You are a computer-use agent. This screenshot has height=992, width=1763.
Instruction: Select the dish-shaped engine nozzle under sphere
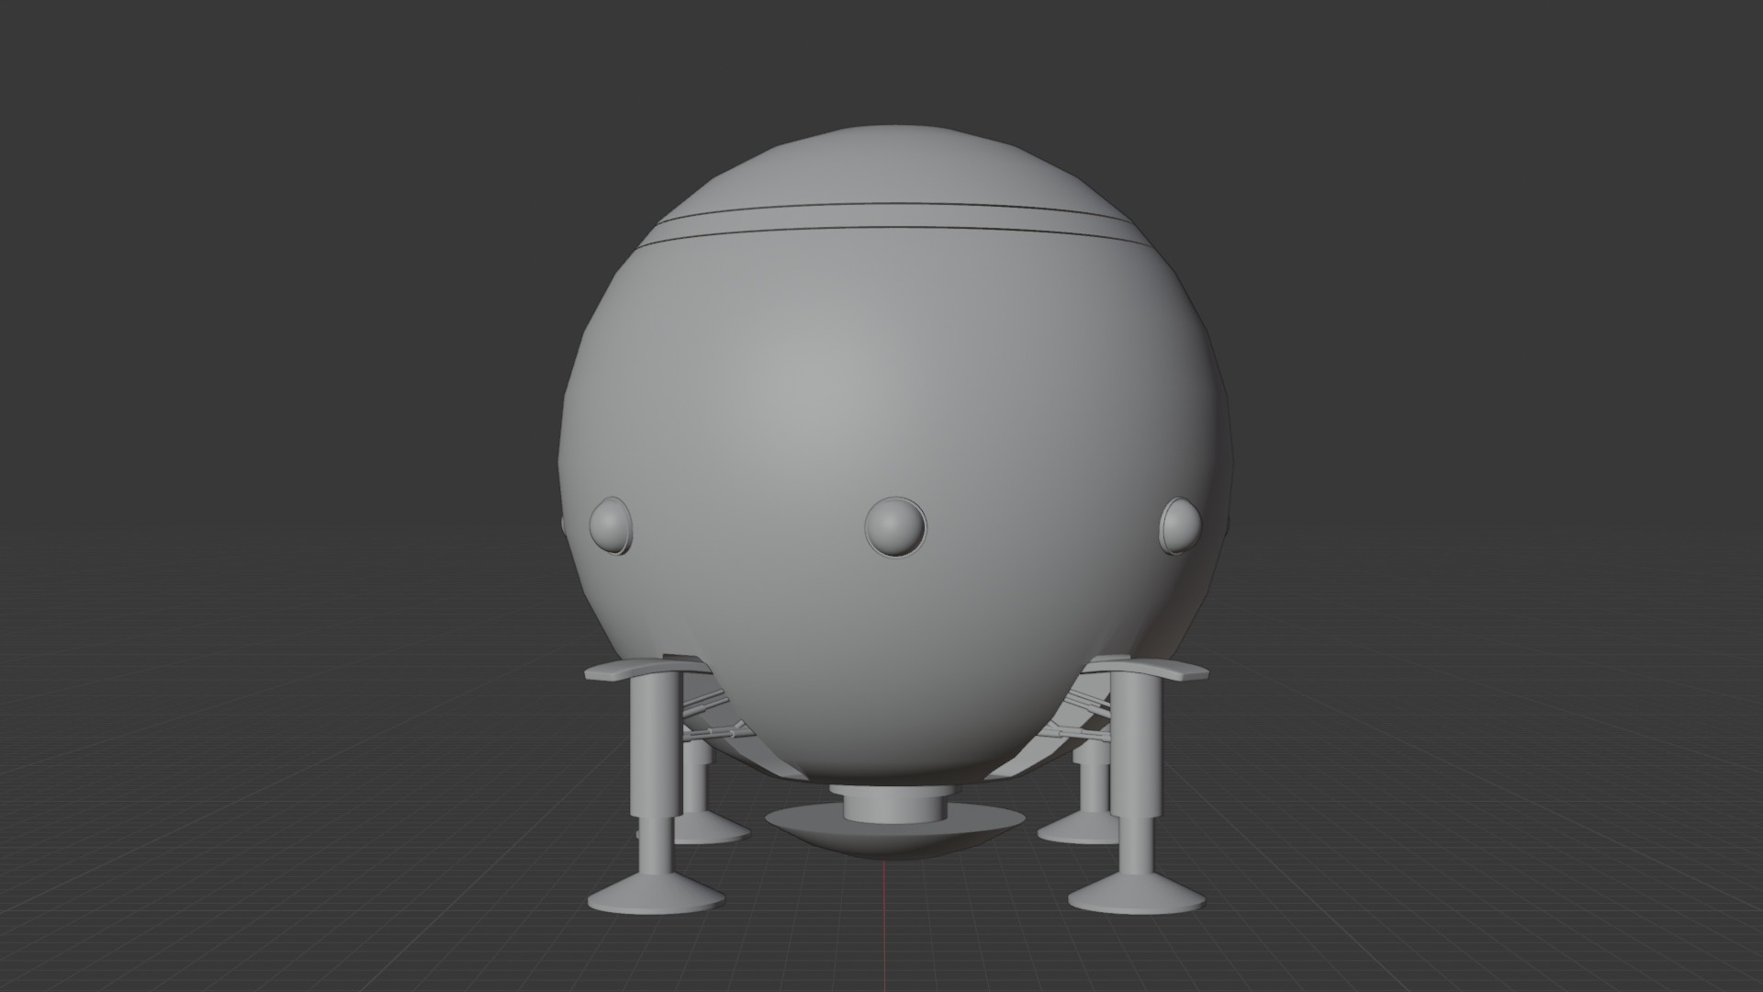pyautogui.click(x=895, y=834)
